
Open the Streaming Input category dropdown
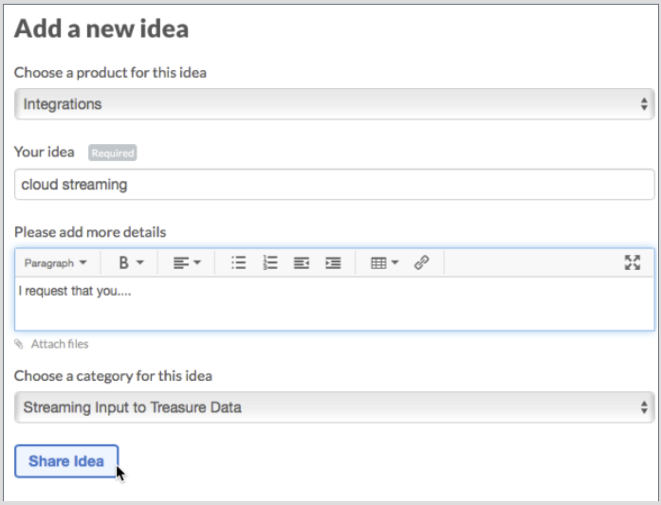335,407
